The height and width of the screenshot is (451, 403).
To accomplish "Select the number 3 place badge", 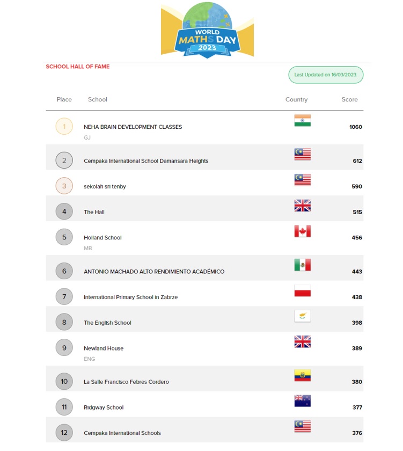I will click(x=64, y=185).
